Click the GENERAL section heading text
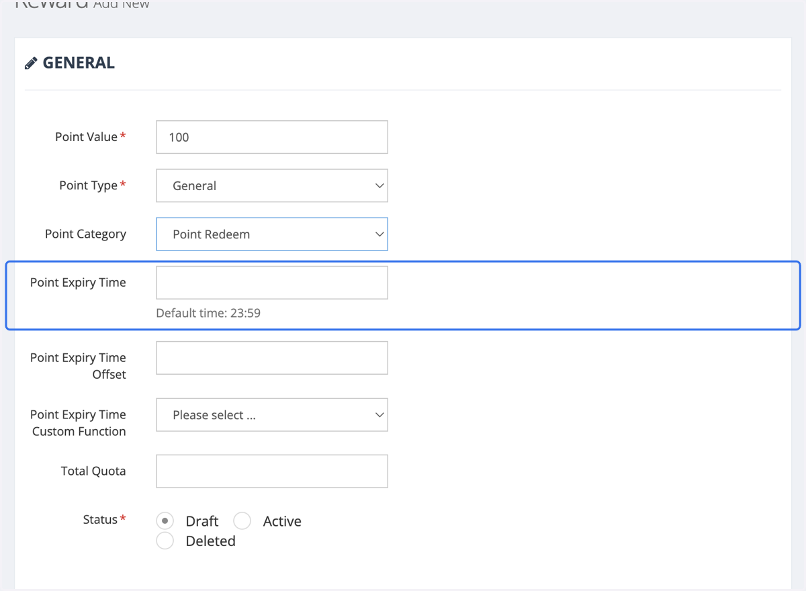 [79, 63]
